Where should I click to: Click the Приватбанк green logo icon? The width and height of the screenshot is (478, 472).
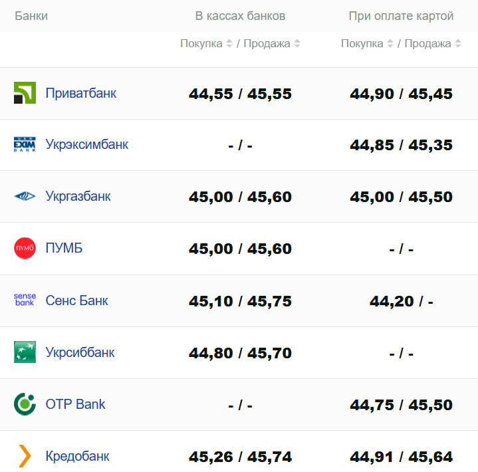point(25,93)
